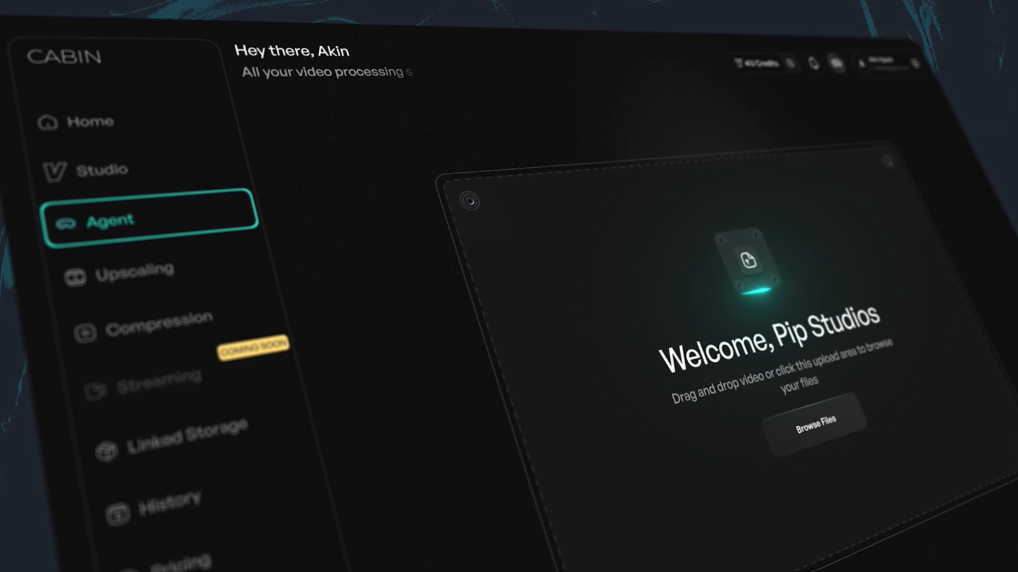Click the Streaming sidebar item

tap(144, 384)
